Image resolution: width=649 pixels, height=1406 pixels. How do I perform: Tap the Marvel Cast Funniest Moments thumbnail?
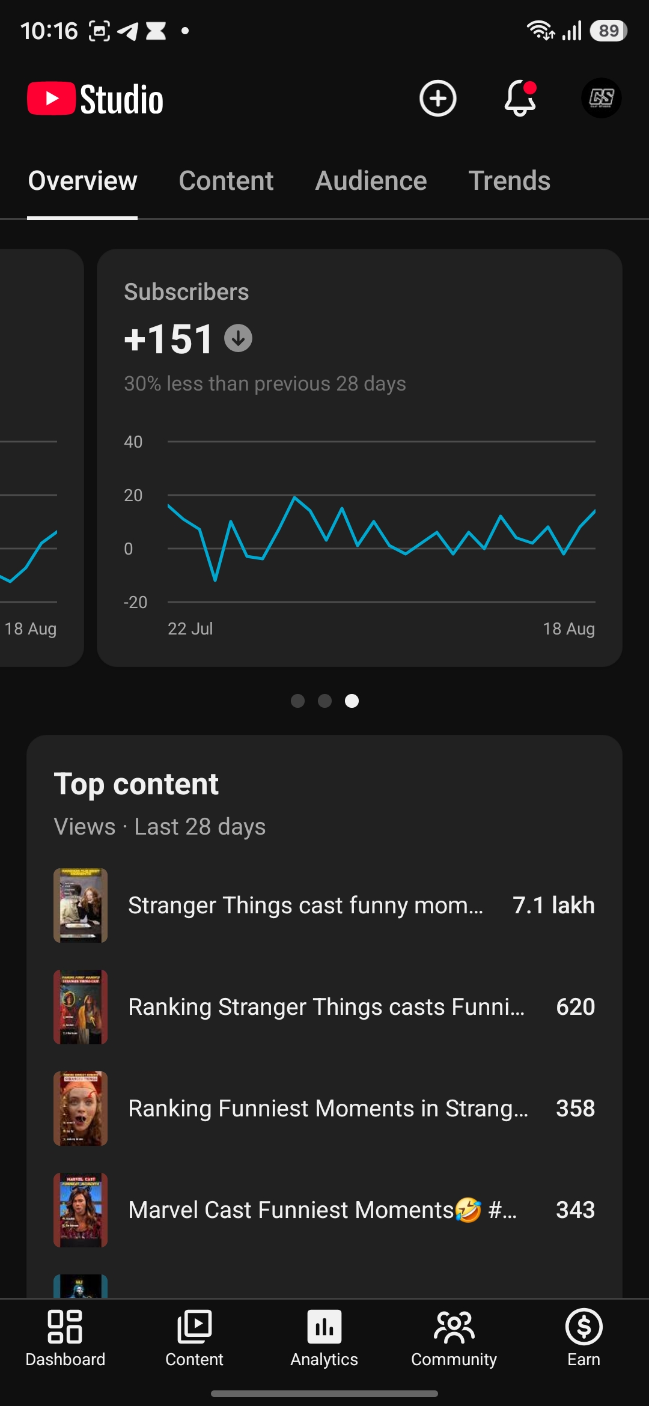tap(81, 1210)
